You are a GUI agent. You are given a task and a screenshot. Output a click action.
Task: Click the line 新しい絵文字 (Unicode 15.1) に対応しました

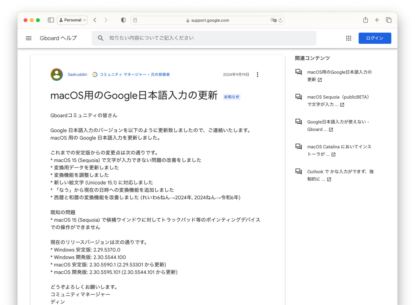tap(102, 182)
